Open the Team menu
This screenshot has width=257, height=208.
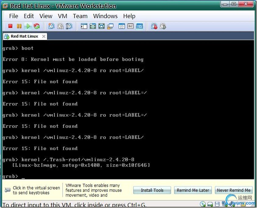(x=80, y=16)
